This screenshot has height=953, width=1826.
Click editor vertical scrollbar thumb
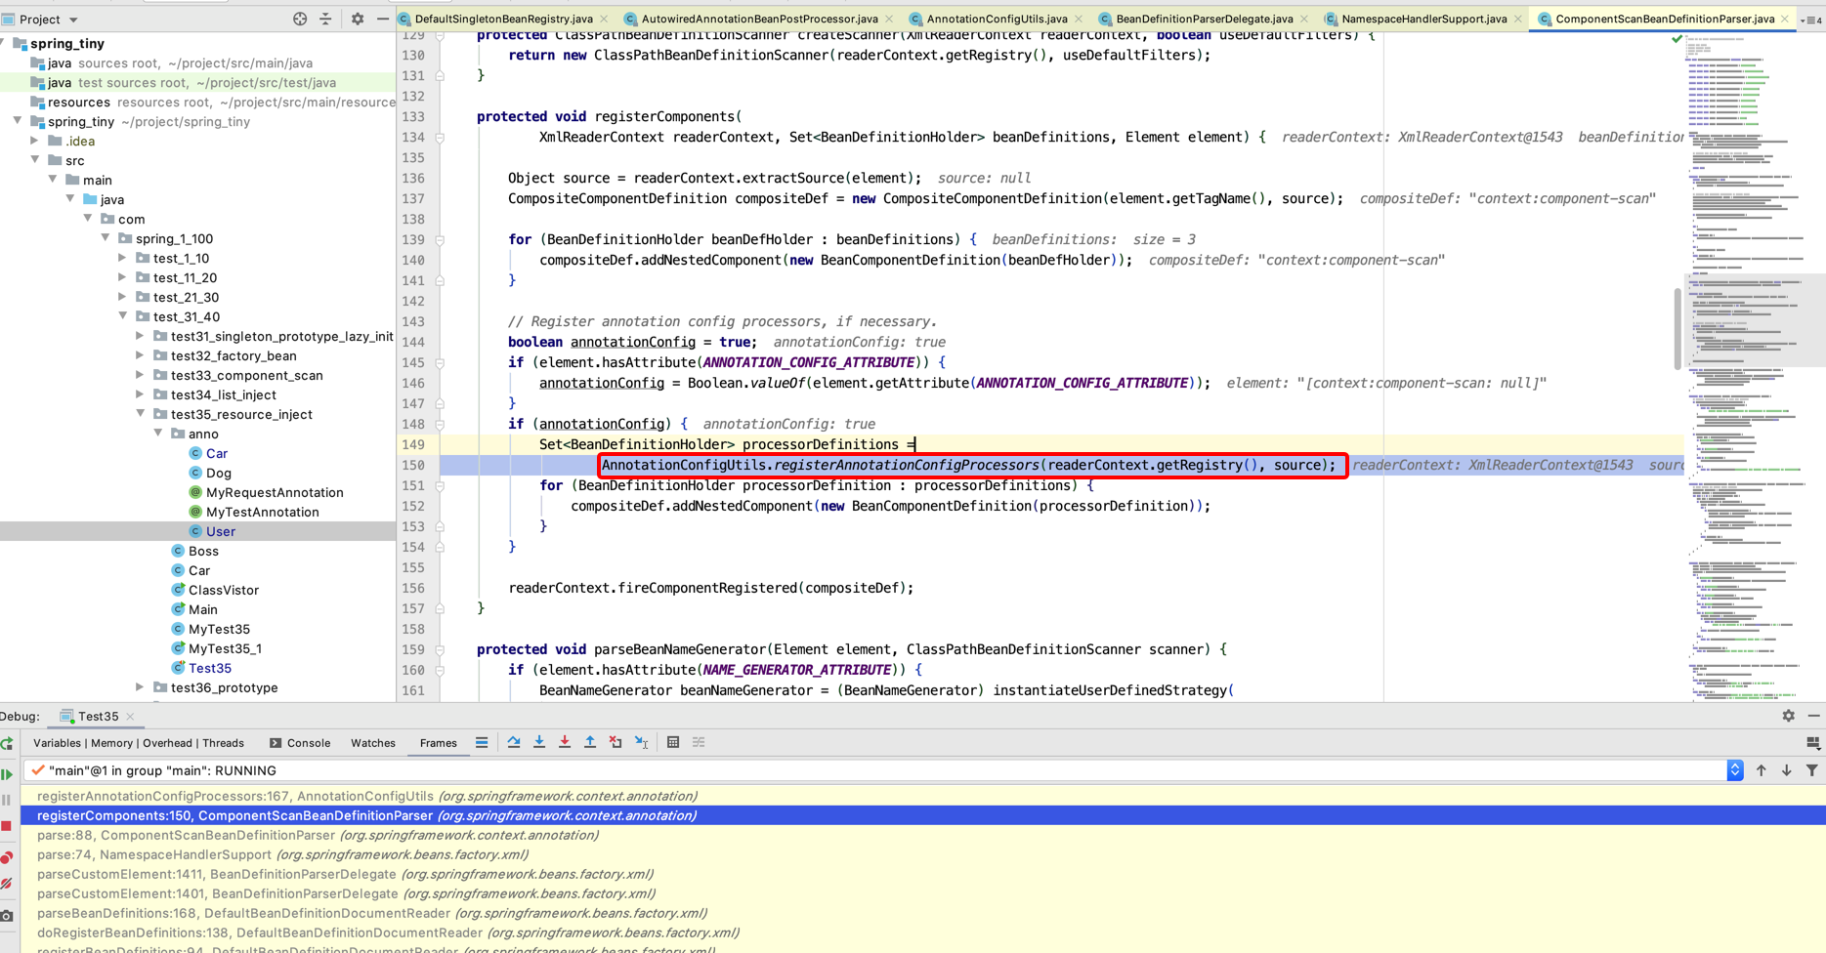(1677, 329)
